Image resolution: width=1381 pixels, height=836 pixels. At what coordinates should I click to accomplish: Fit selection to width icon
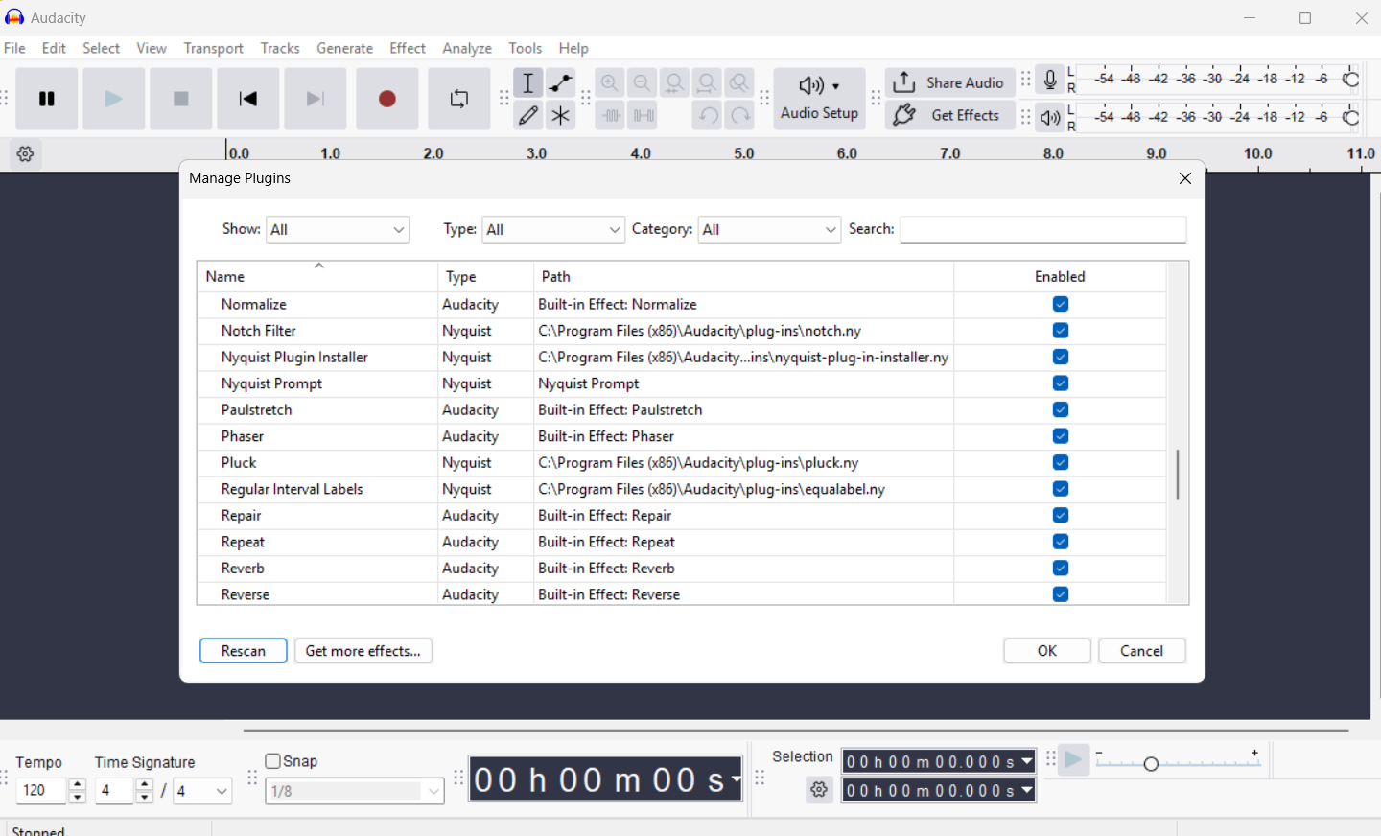[x=675, y=83]
